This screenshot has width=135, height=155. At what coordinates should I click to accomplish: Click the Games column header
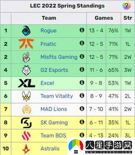104,18
